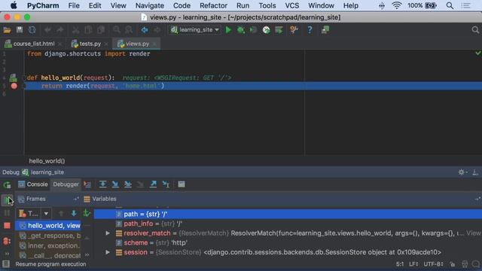Open the Wi-Fi menu bar icon
Viewport: 482px width, 271px height.
click(397, 5)
